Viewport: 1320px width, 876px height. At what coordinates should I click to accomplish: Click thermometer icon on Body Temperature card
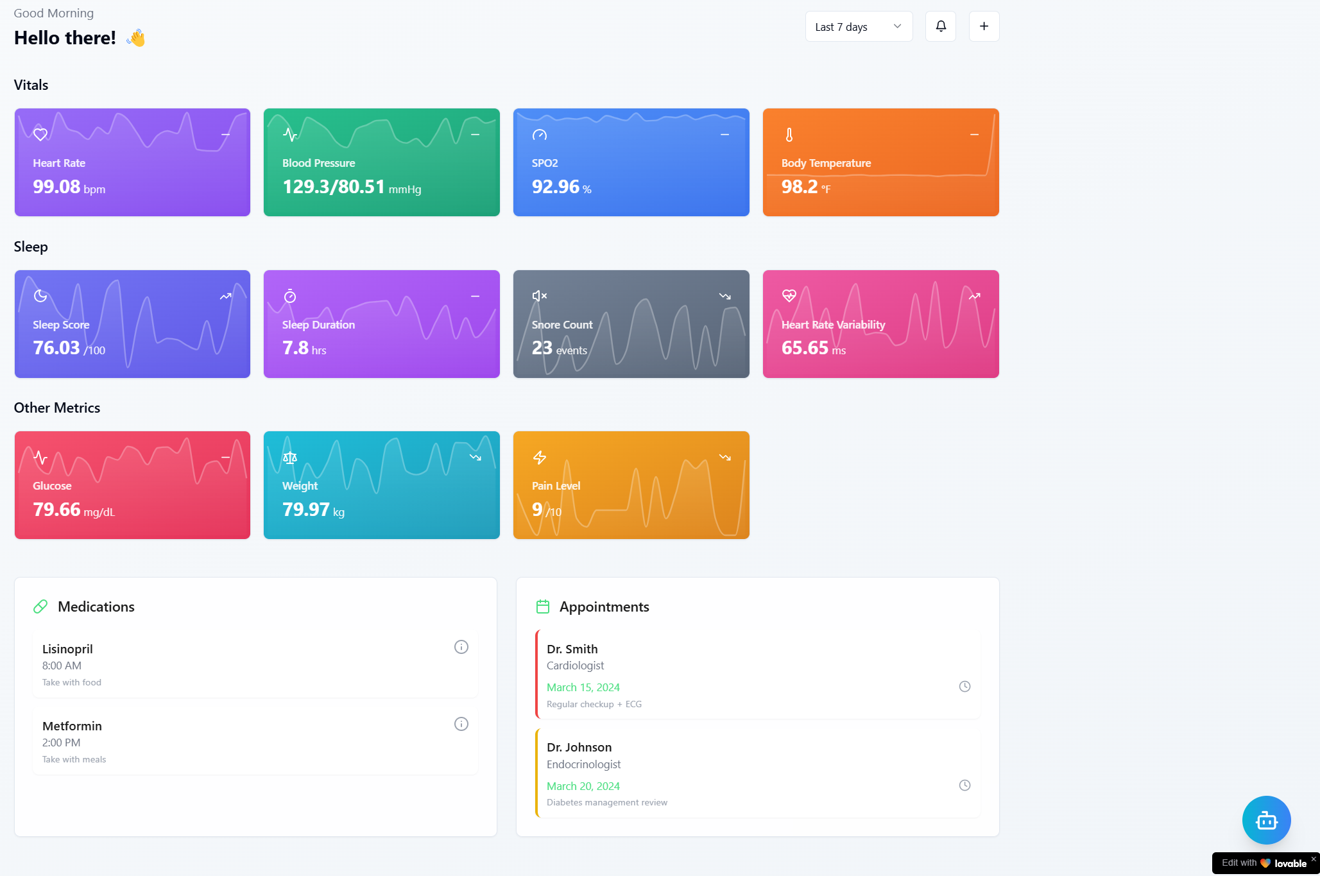coord(789,135)
